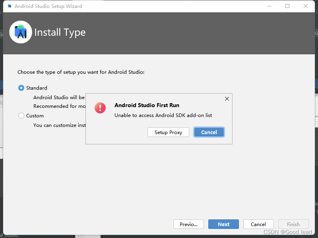Viewport: 318px width, 238px height.
Task: Click 'Choose the type of setup' text
Action: (x=81, y=72)
